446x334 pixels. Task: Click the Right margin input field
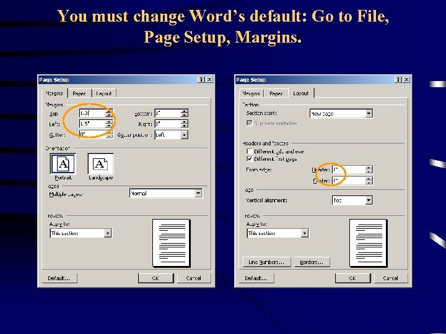click(168, 124)
